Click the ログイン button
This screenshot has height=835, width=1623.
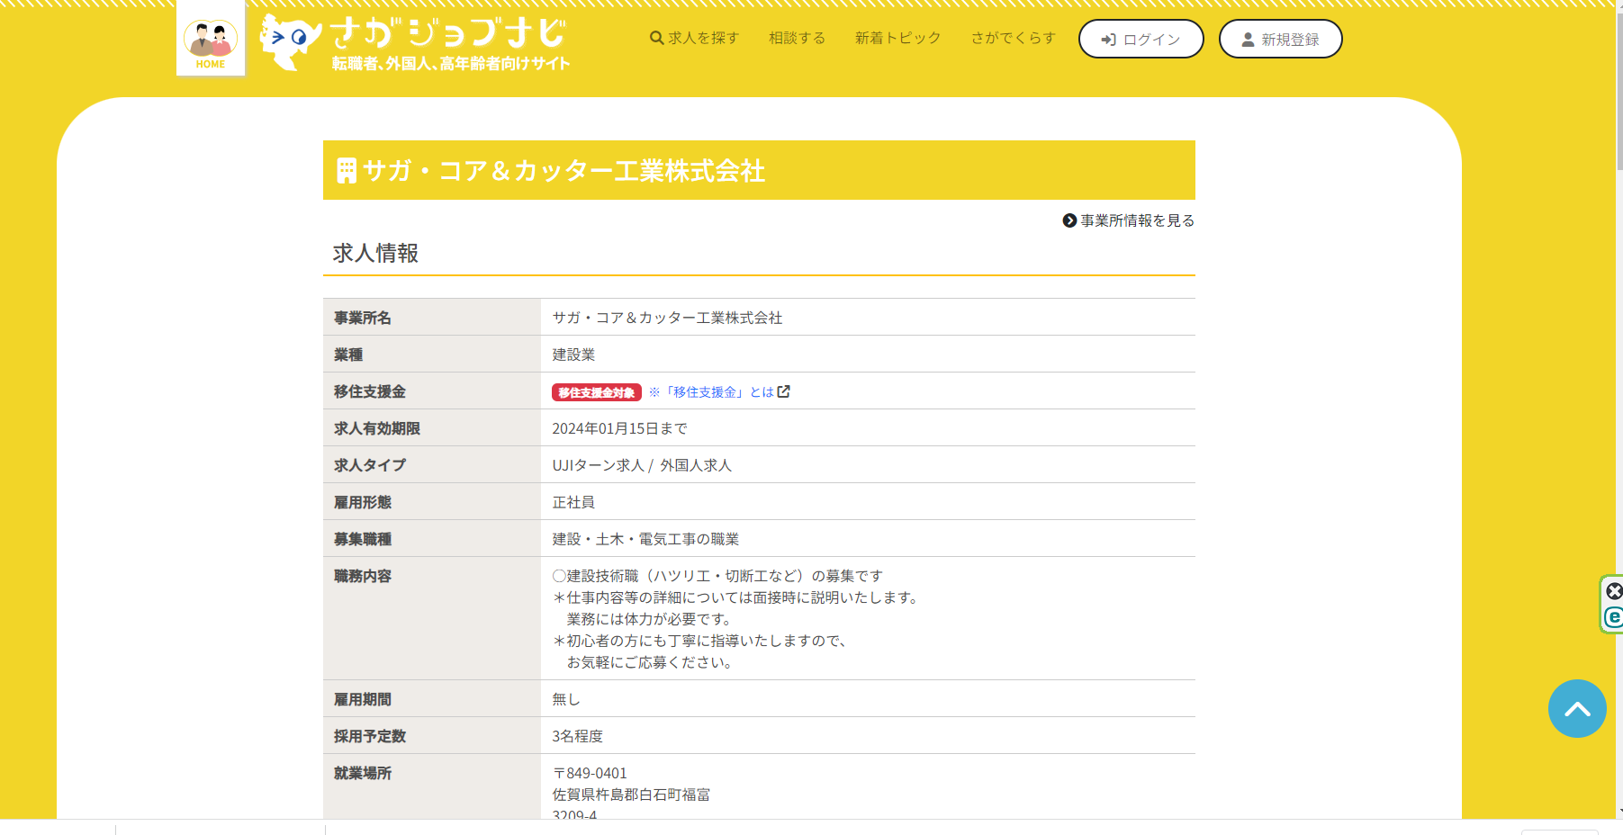pos(1141,39)
